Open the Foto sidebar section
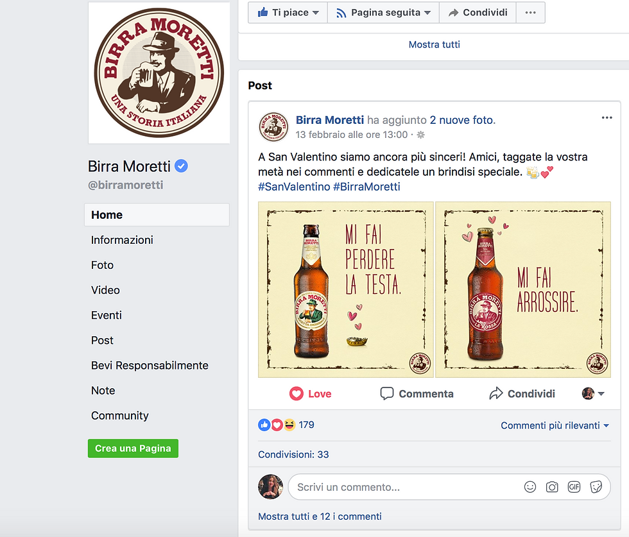629x537 pixels. coord(102,265)
